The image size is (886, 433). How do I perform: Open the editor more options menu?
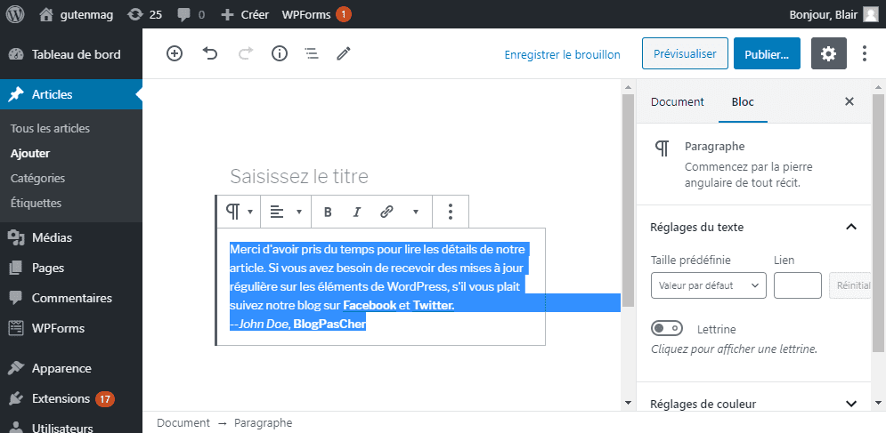pyautogui.click(x=864, y=53)
